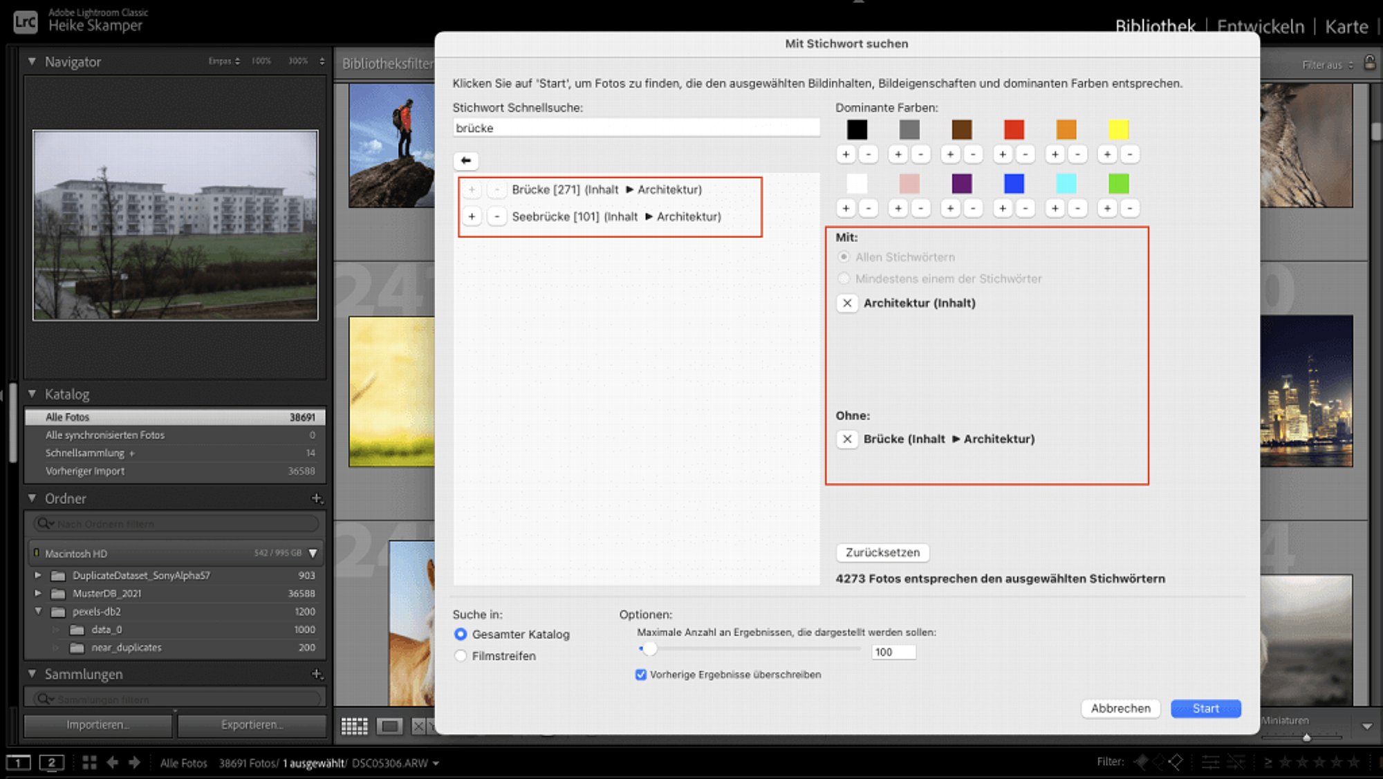
Task: Include gray dominant color with plus
Action: pos(898,154)
